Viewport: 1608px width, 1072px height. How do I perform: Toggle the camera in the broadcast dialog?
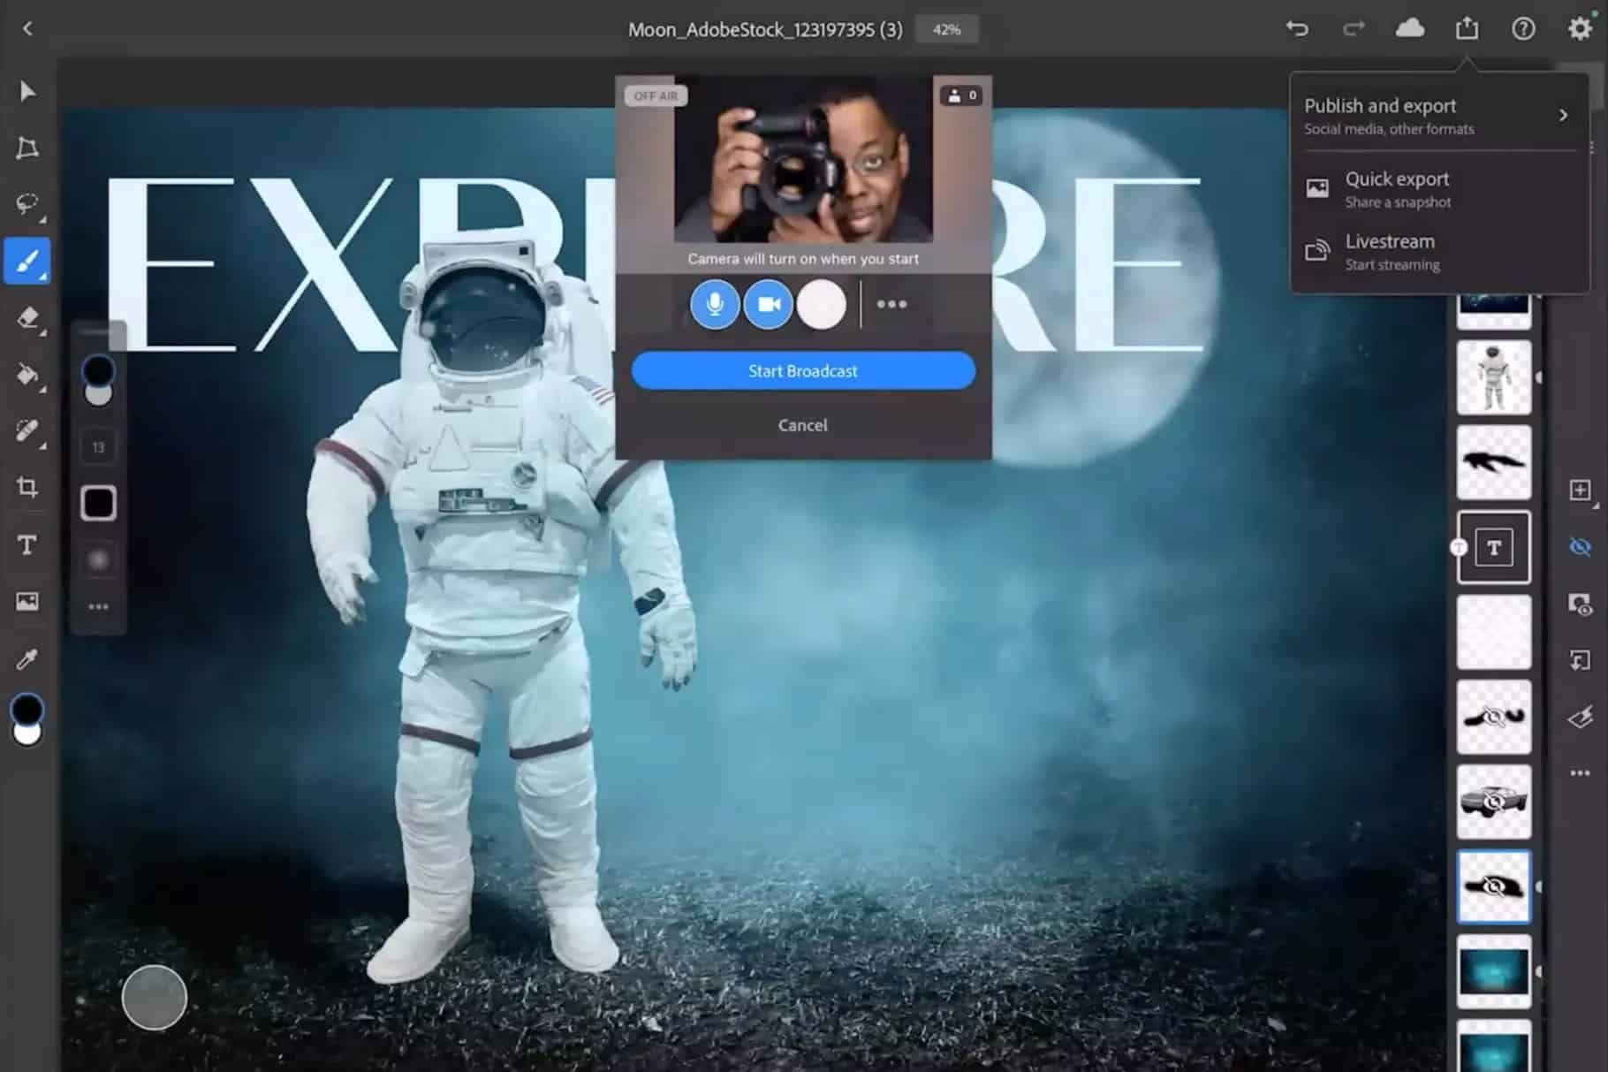[768, 304]
